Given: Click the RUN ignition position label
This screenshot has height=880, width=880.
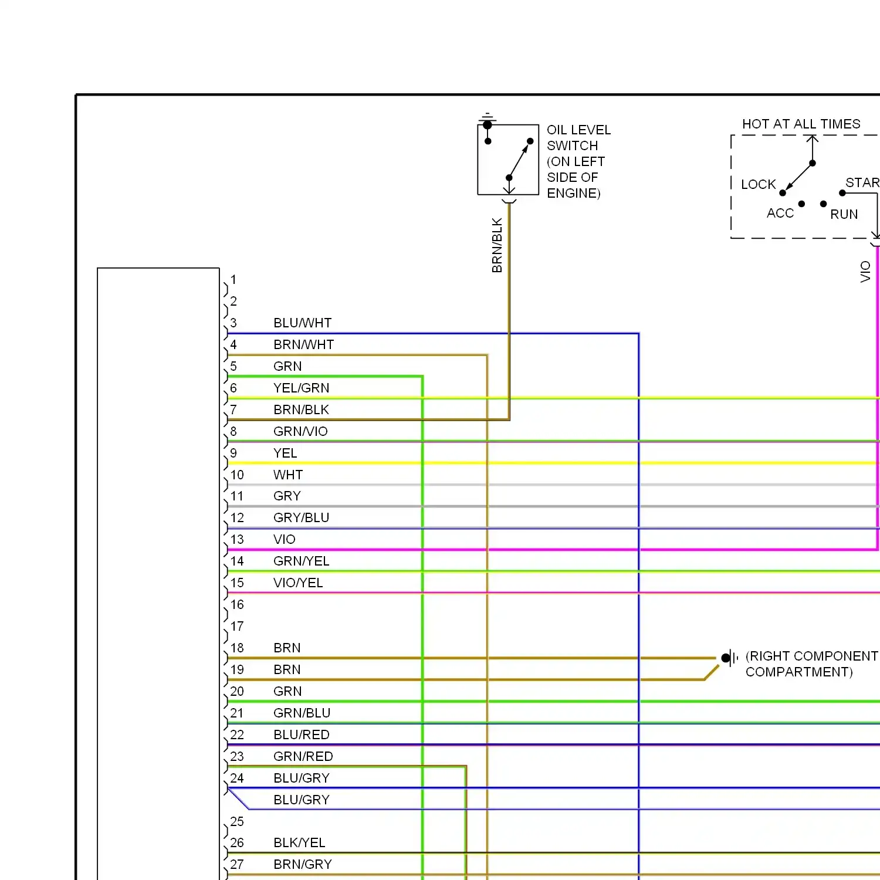Looking at the screenshot, I should (844, 214).
